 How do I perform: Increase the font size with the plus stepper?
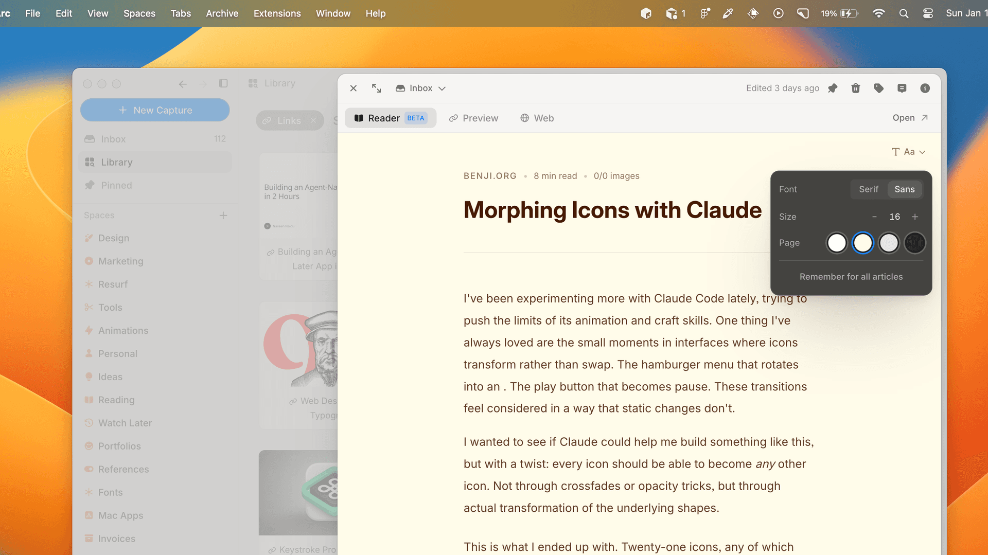pos(915,217)
